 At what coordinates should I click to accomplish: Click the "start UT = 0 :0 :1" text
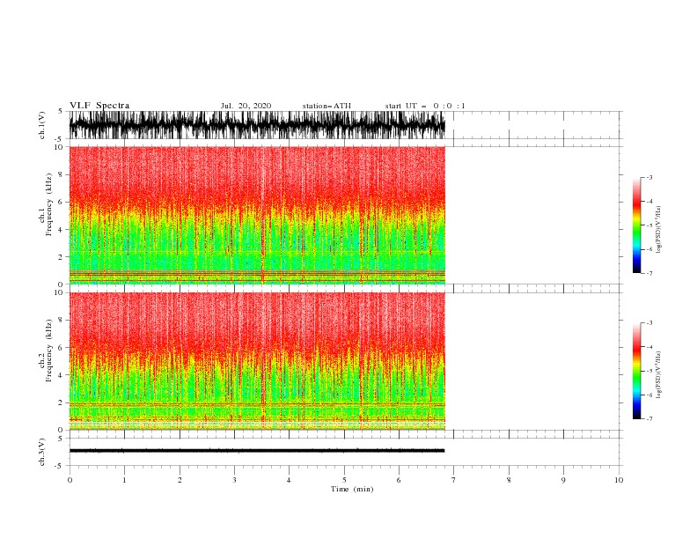(x=425, y=106)
